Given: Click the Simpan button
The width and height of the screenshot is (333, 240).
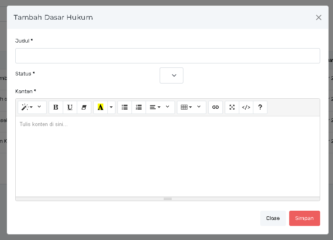Looking at the screenshot, I should tap(304, 218).
